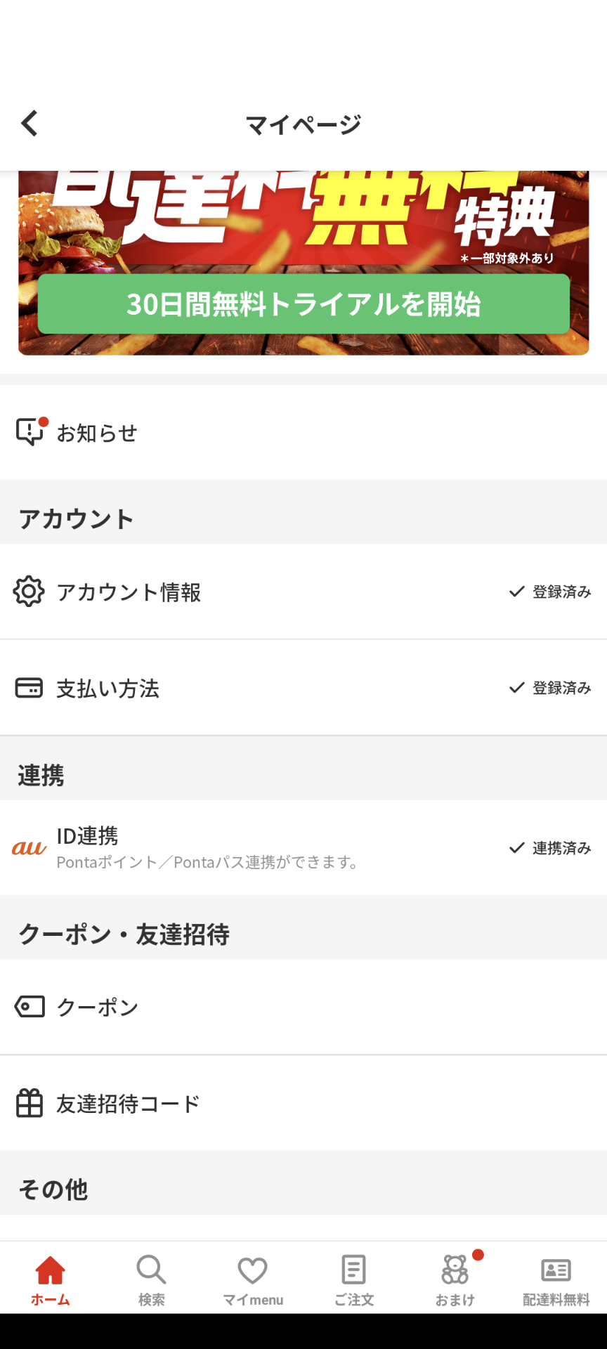The height and width of the screenshot is (1349, 607).
Task: Open the 検索 search tab
Action: (151, 1280)
